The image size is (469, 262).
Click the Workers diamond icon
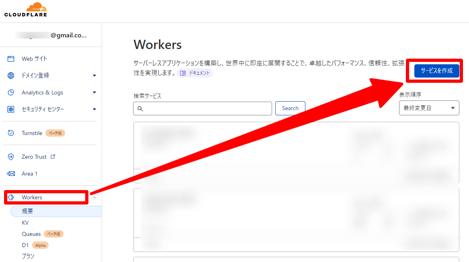(11, 197)
